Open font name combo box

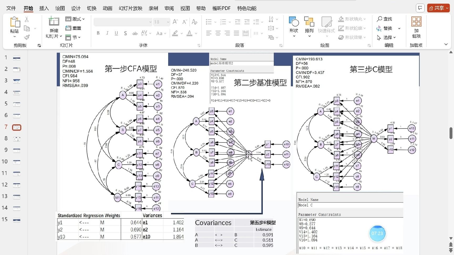click(x=123, y=22)
